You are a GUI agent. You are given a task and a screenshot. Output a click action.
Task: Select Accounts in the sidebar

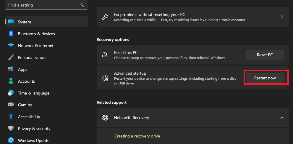point(46,81)
